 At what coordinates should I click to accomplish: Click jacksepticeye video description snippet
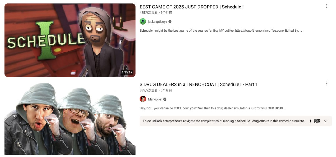pos(221,30)
